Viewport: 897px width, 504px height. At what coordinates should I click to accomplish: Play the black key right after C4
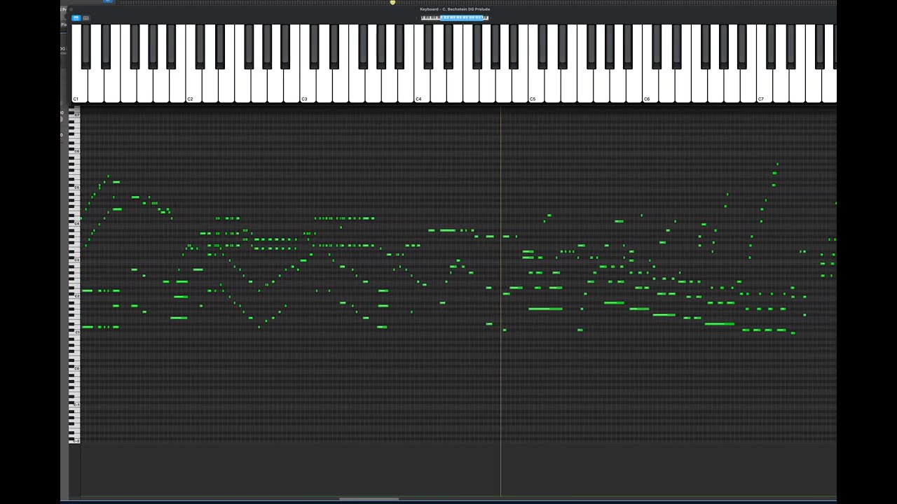(428, 45)
